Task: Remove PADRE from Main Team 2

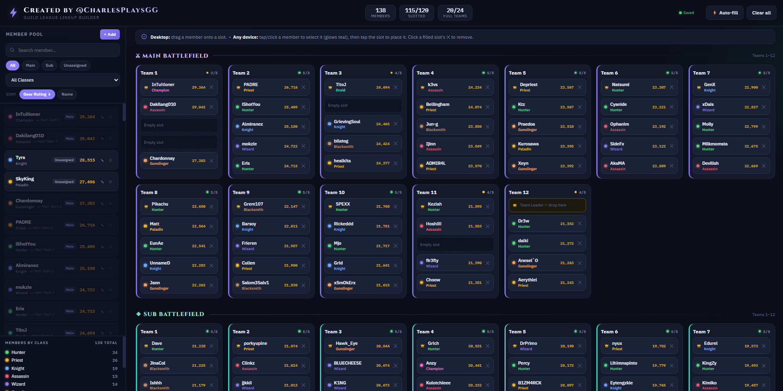Action: tap(304, 87)
